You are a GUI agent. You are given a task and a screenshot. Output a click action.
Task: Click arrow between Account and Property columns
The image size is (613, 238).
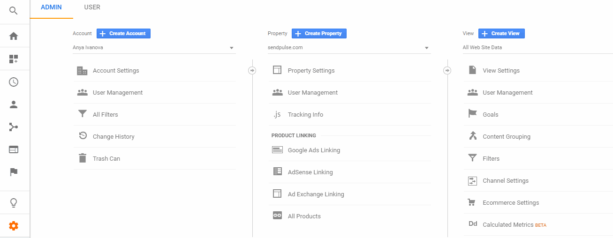pyautogui.click(x=252, y=71)
